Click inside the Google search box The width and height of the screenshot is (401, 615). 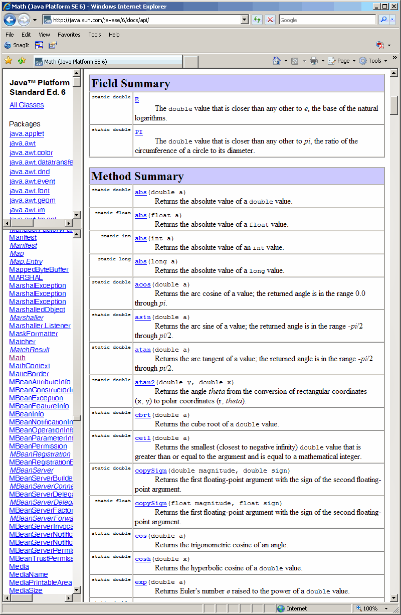pyautogui.click(x=327, y=20)
